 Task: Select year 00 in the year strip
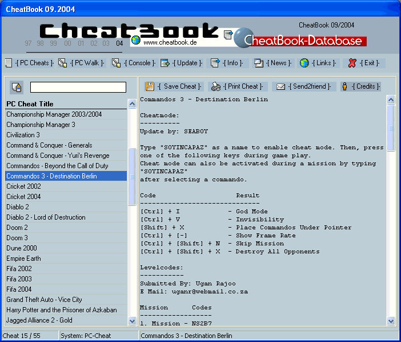click(x=67, y=43)
